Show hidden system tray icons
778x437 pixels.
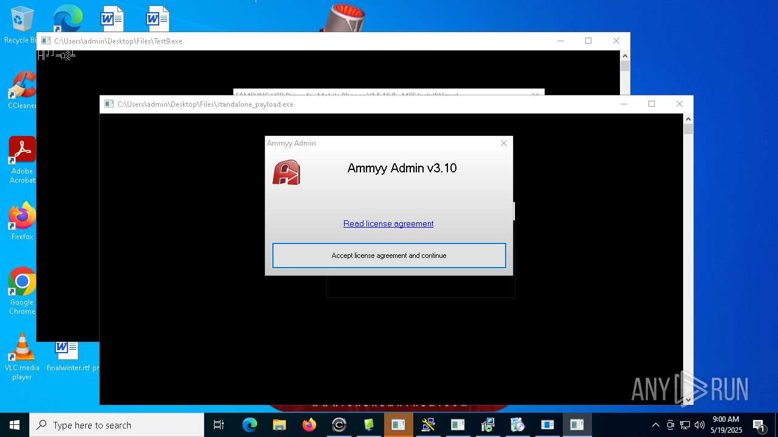[655, 425]
